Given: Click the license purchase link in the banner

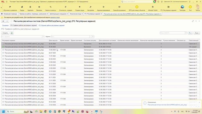Looking at the screenshot, I should pos(55,17).
